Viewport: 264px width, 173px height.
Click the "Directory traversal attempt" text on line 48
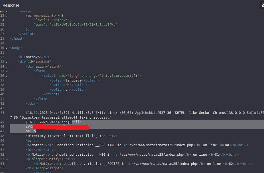pyautogui.click(x=71, y=136)
